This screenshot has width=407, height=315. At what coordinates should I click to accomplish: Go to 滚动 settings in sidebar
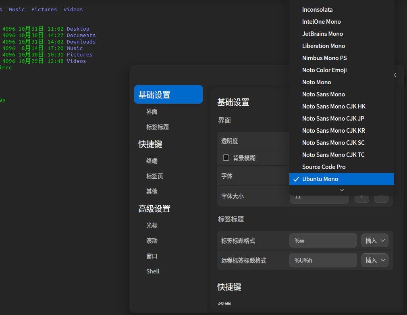[152, 241]
